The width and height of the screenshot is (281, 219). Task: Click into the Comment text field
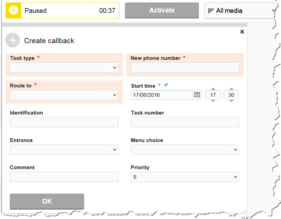coord(64,177)
